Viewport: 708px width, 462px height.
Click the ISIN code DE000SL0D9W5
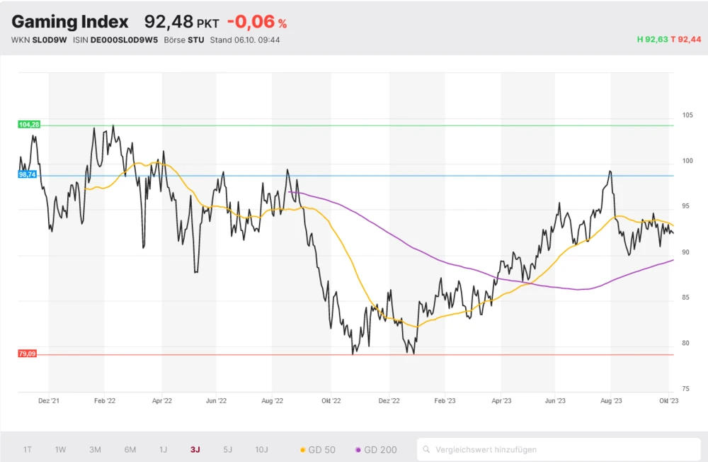tap(124, 40)
